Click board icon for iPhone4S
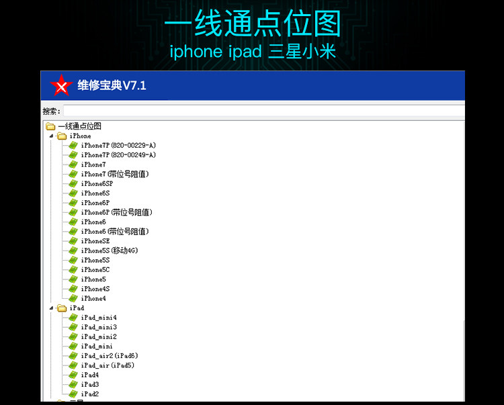 [73, 289]
